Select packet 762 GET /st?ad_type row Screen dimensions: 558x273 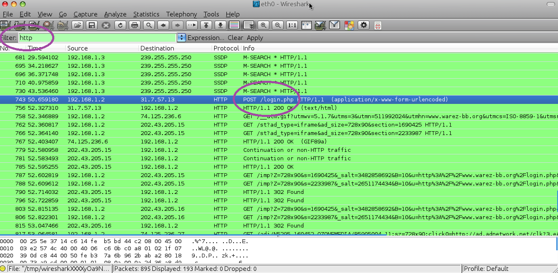point(279,125)
